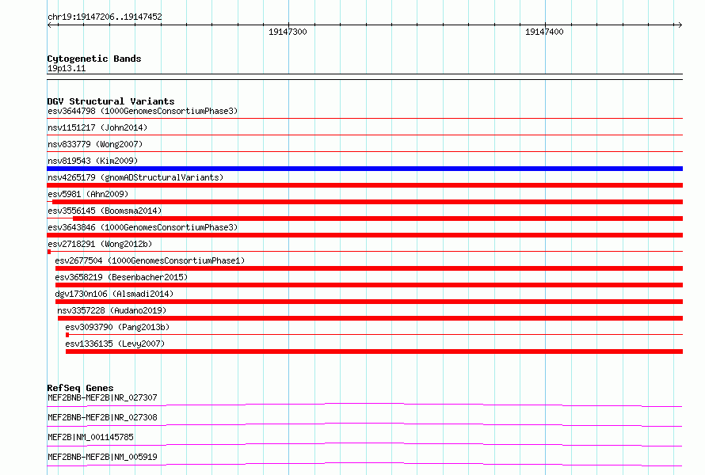Select the nsv819543 (Kim2009) label
Screen dimensions: 705x475
click(x=93, y=161)
